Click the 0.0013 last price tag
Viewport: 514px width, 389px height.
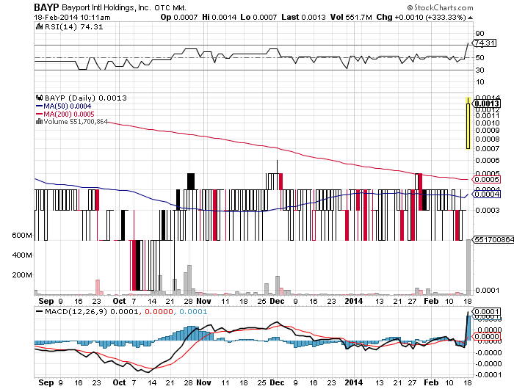click(x=486, y=103)
